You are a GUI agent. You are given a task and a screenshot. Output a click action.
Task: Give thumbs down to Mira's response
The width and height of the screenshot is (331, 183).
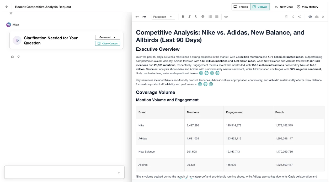tap(19, 56)
